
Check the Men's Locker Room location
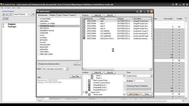point(89,80)
